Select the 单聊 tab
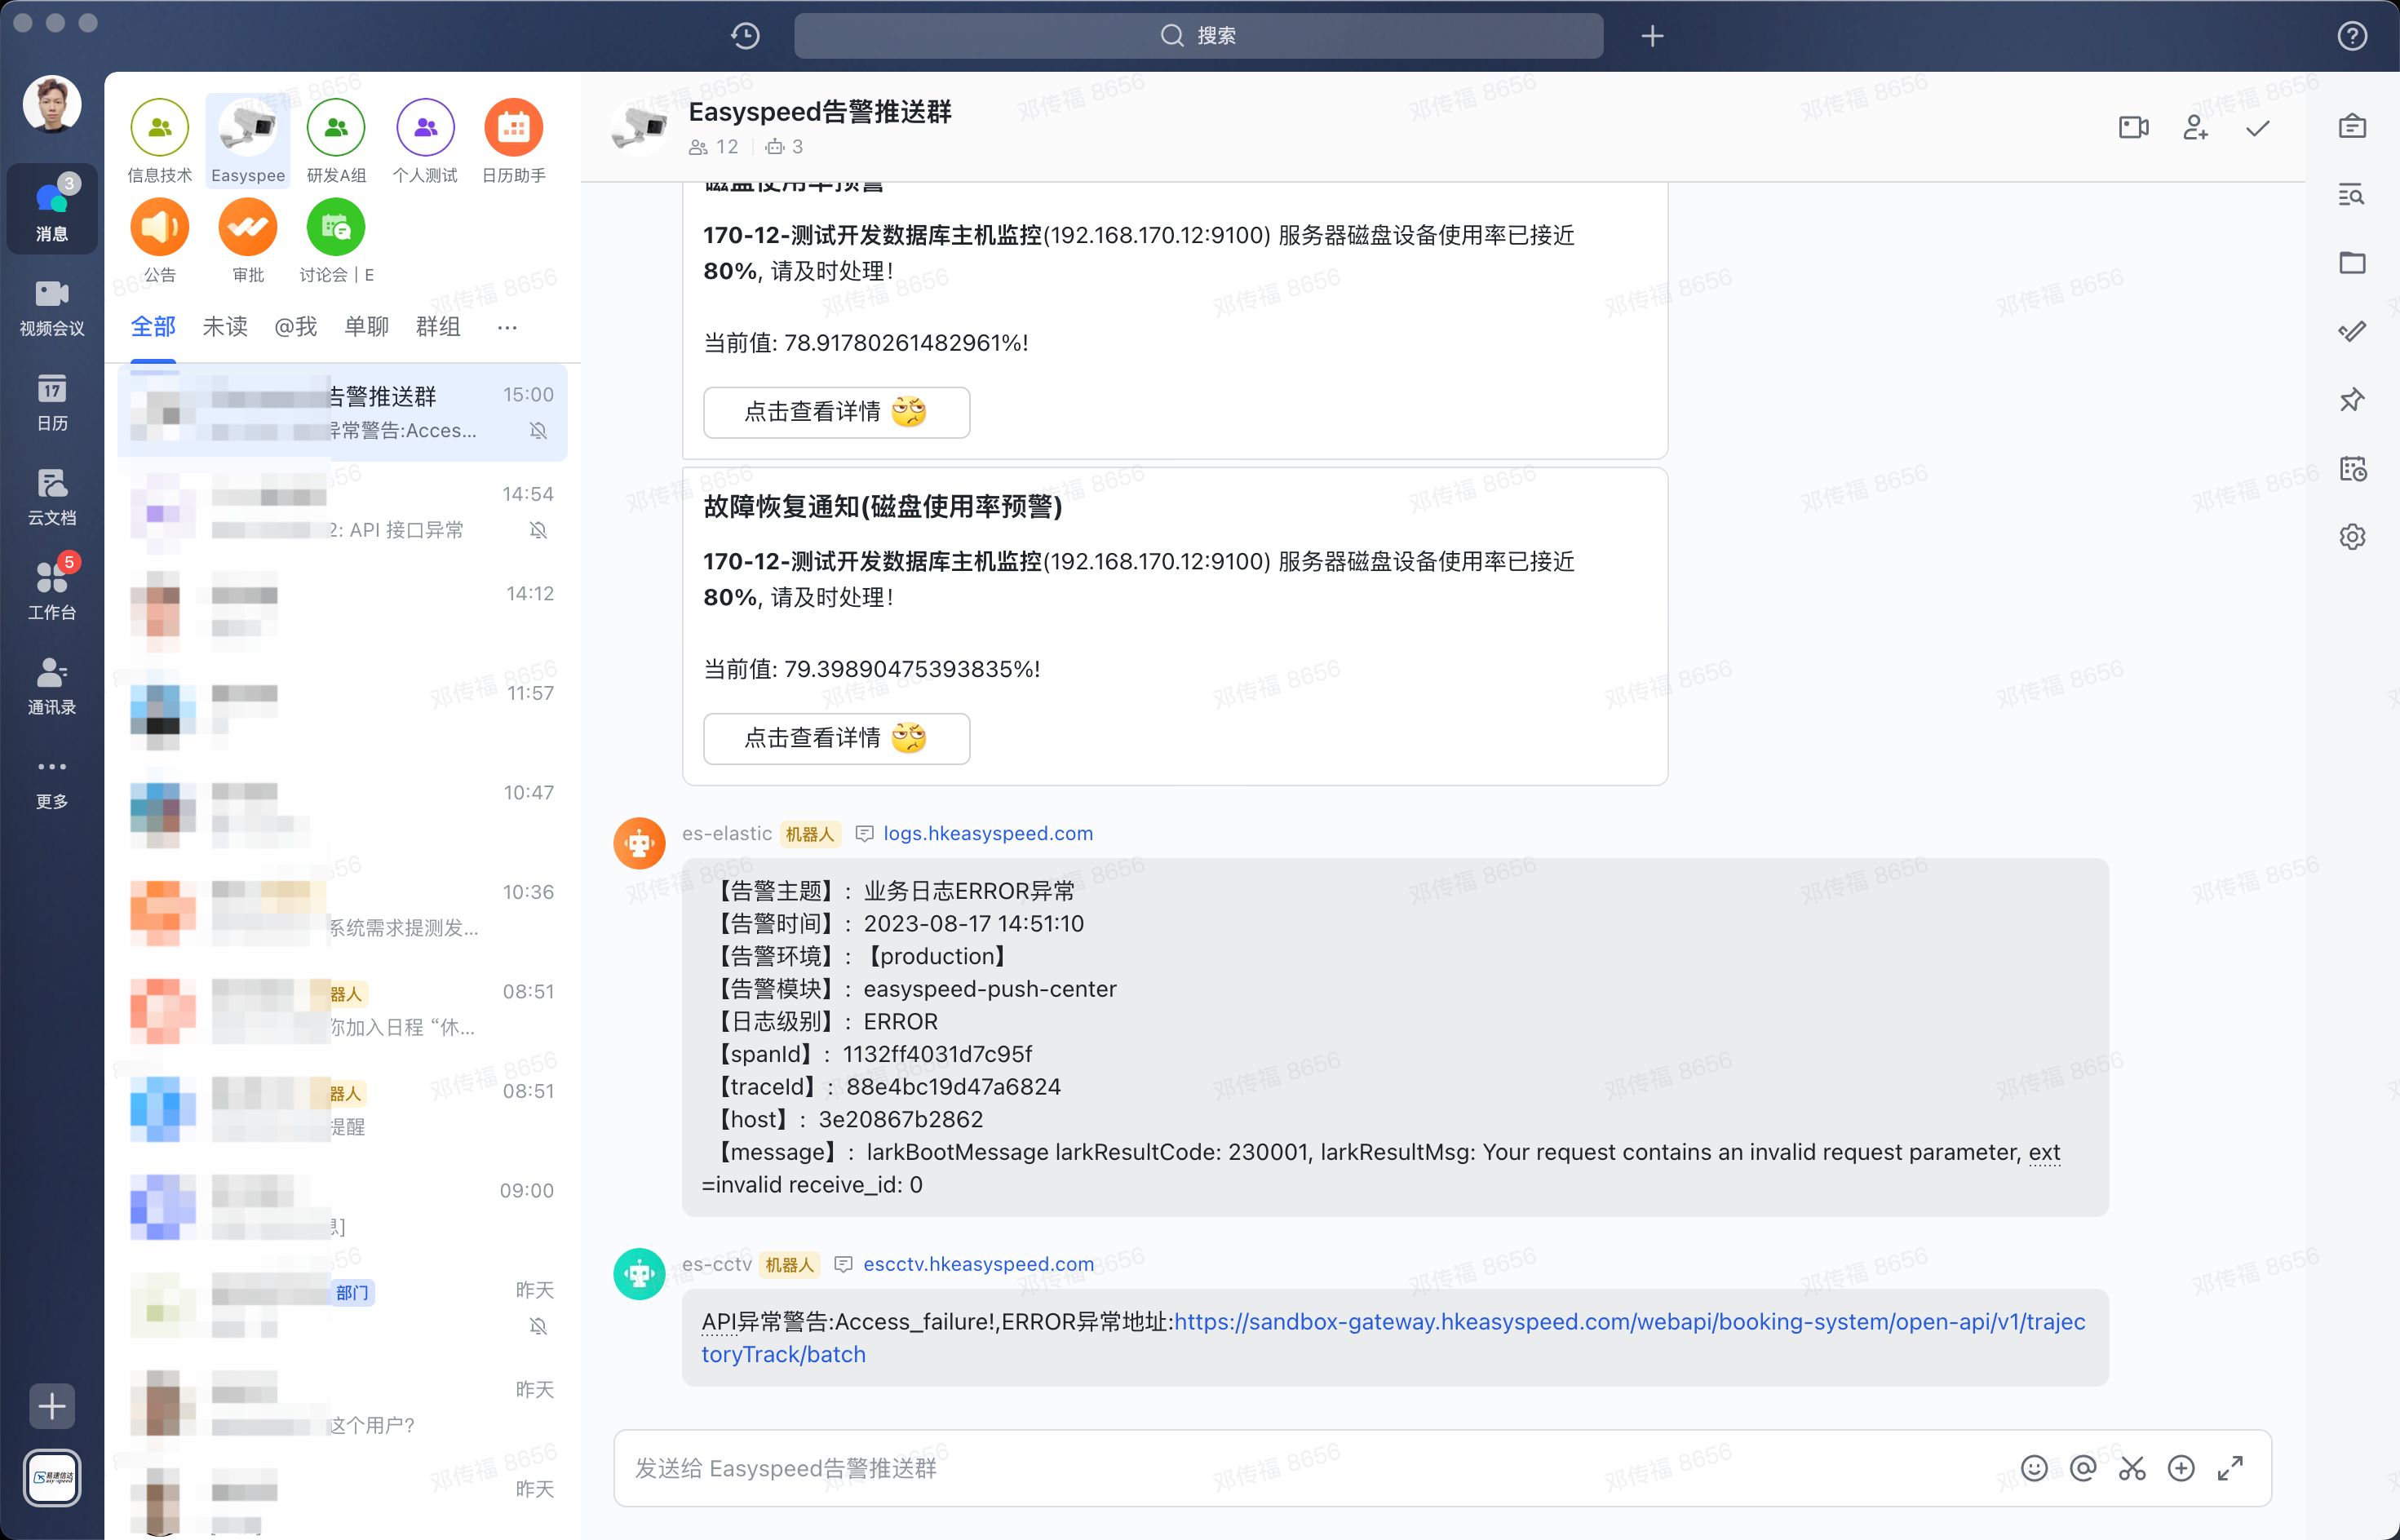This screenshot has width=2400, height=1540. click(x=367, y=327)
